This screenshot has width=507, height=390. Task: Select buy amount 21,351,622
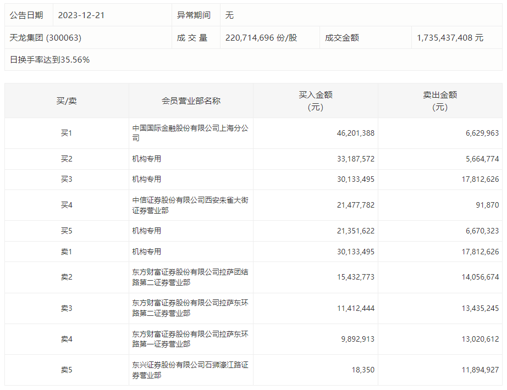(x=355, y=231)
